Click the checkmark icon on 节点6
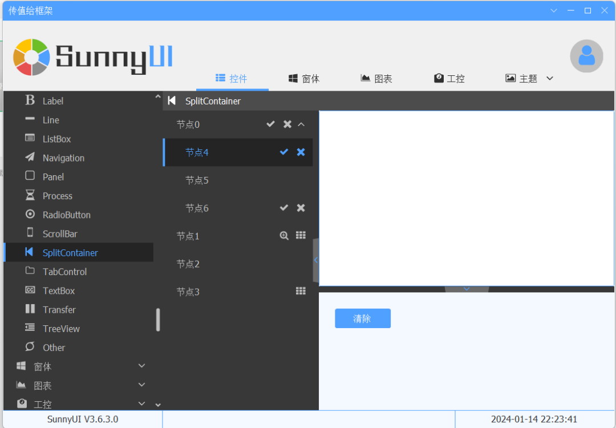616x428 pixels. tap(284, 208)
